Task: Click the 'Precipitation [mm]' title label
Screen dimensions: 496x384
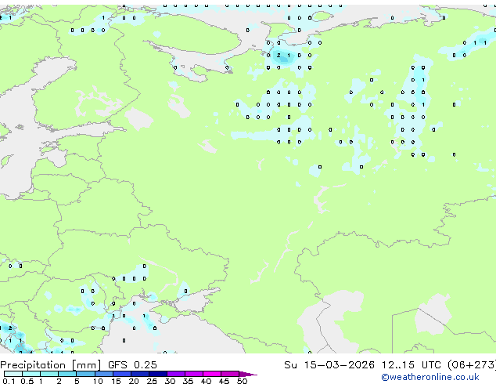Action: tap(51, 365)
